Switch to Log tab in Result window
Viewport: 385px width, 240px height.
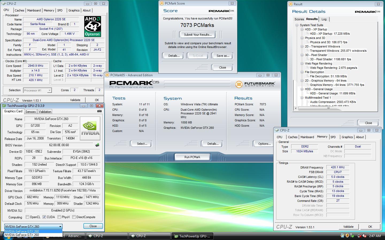pos(324,19)
